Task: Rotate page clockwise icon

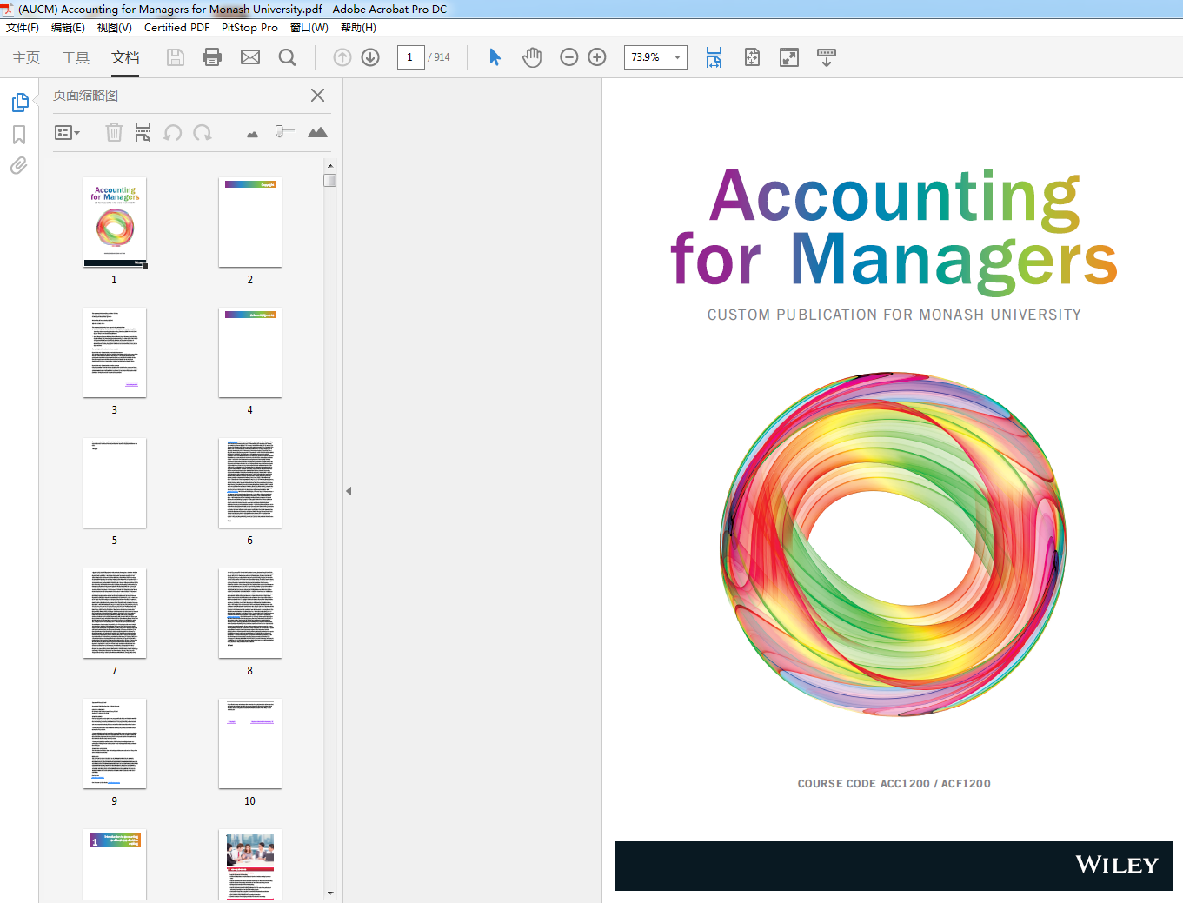Action: tap(203, 132)
